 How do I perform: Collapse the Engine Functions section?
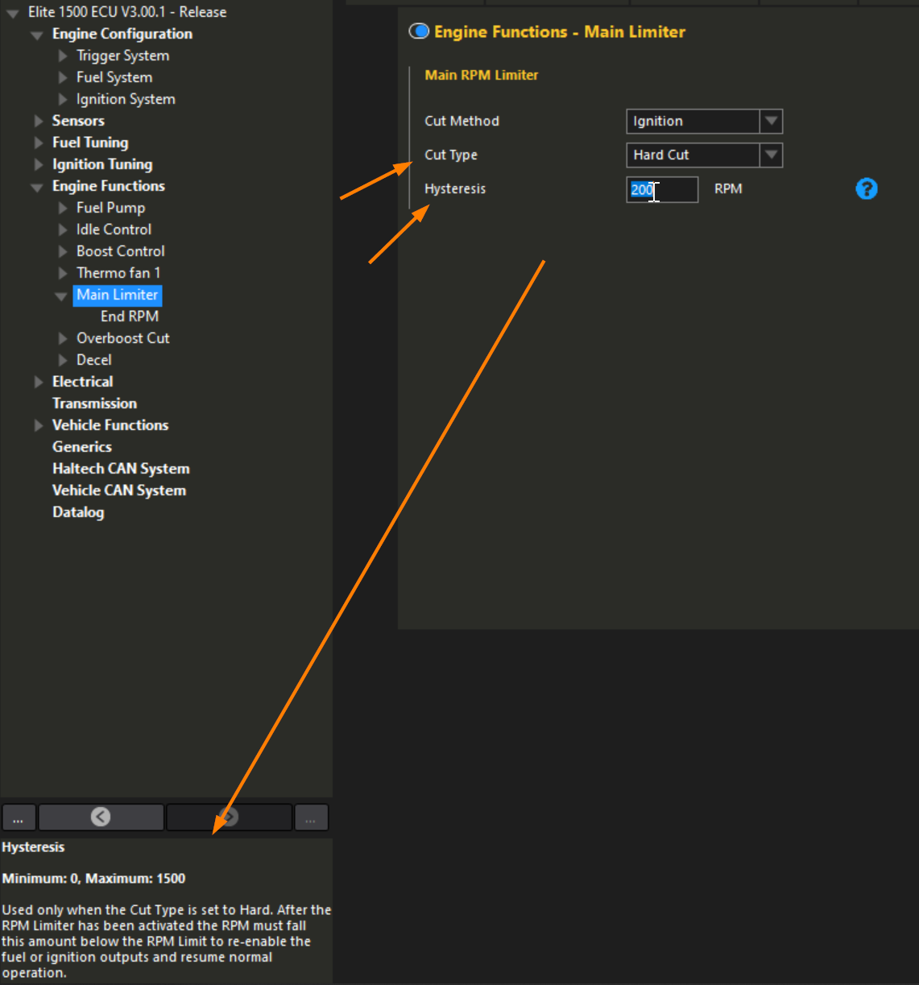click(38, 186)
